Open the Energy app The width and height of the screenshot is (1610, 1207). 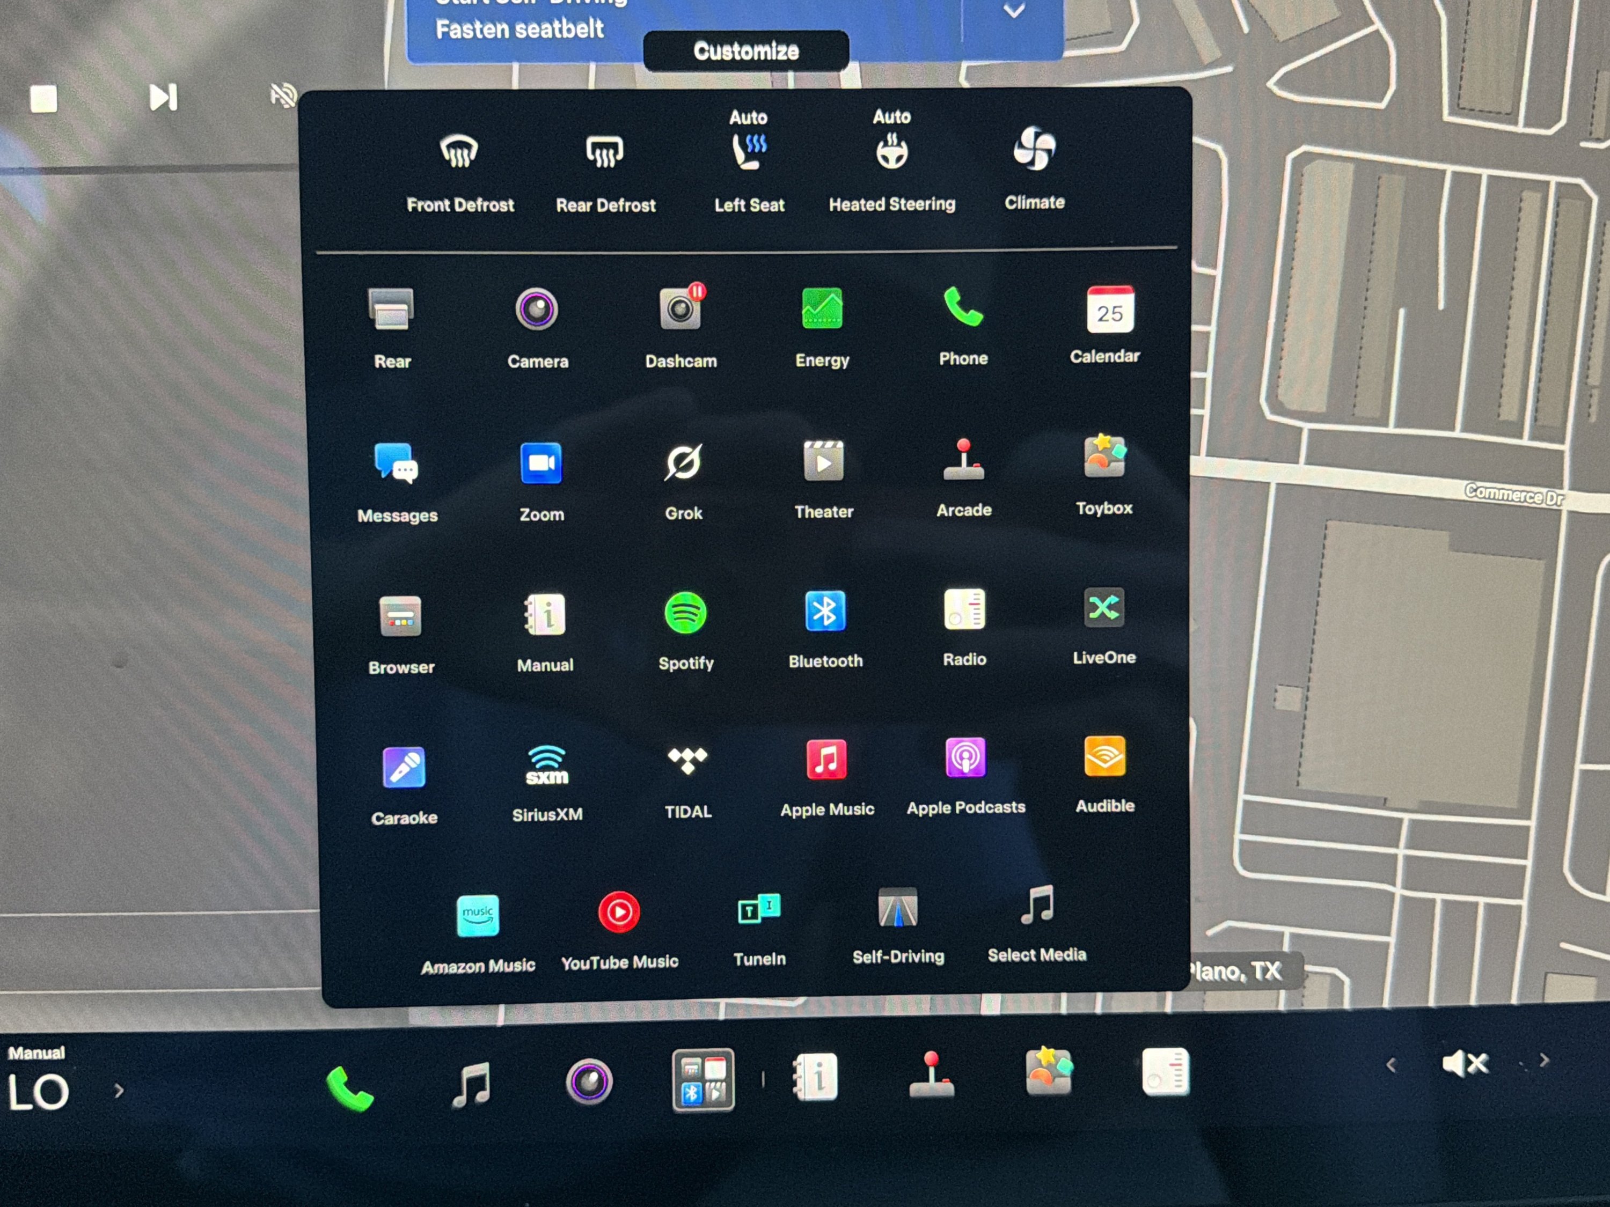[823, 308]
